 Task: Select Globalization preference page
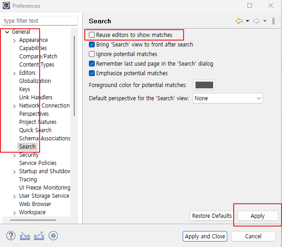coord(35,81)
